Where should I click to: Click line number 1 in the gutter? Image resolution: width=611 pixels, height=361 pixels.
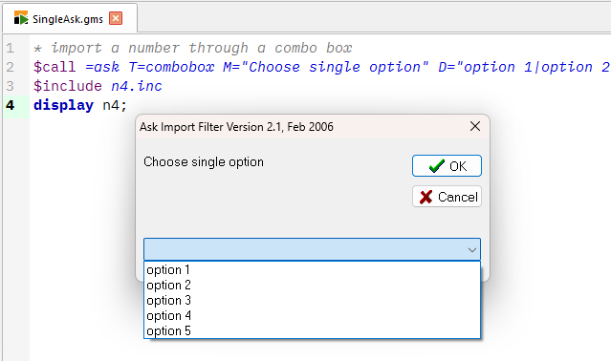[x=11, y=48]
